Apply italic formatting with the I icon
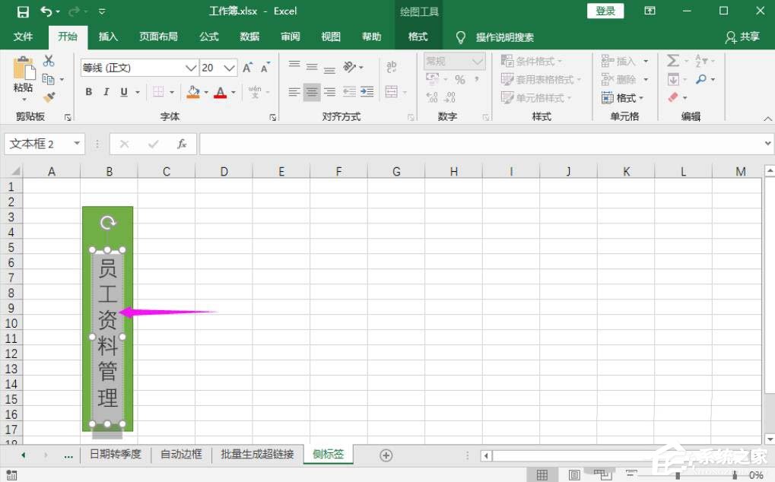 tap(106, 91)
